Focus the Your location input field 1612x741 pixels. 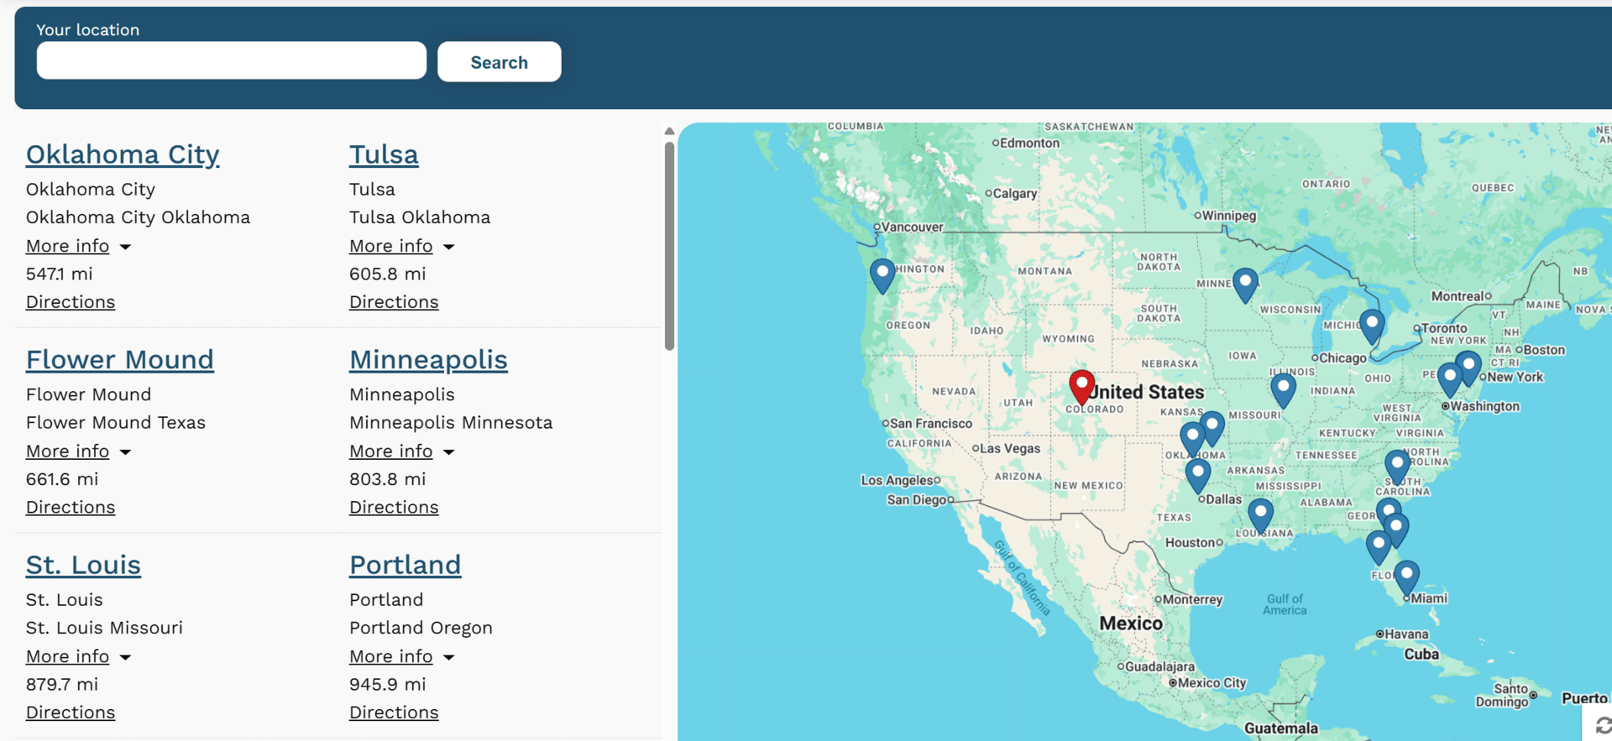pos(232,60)
